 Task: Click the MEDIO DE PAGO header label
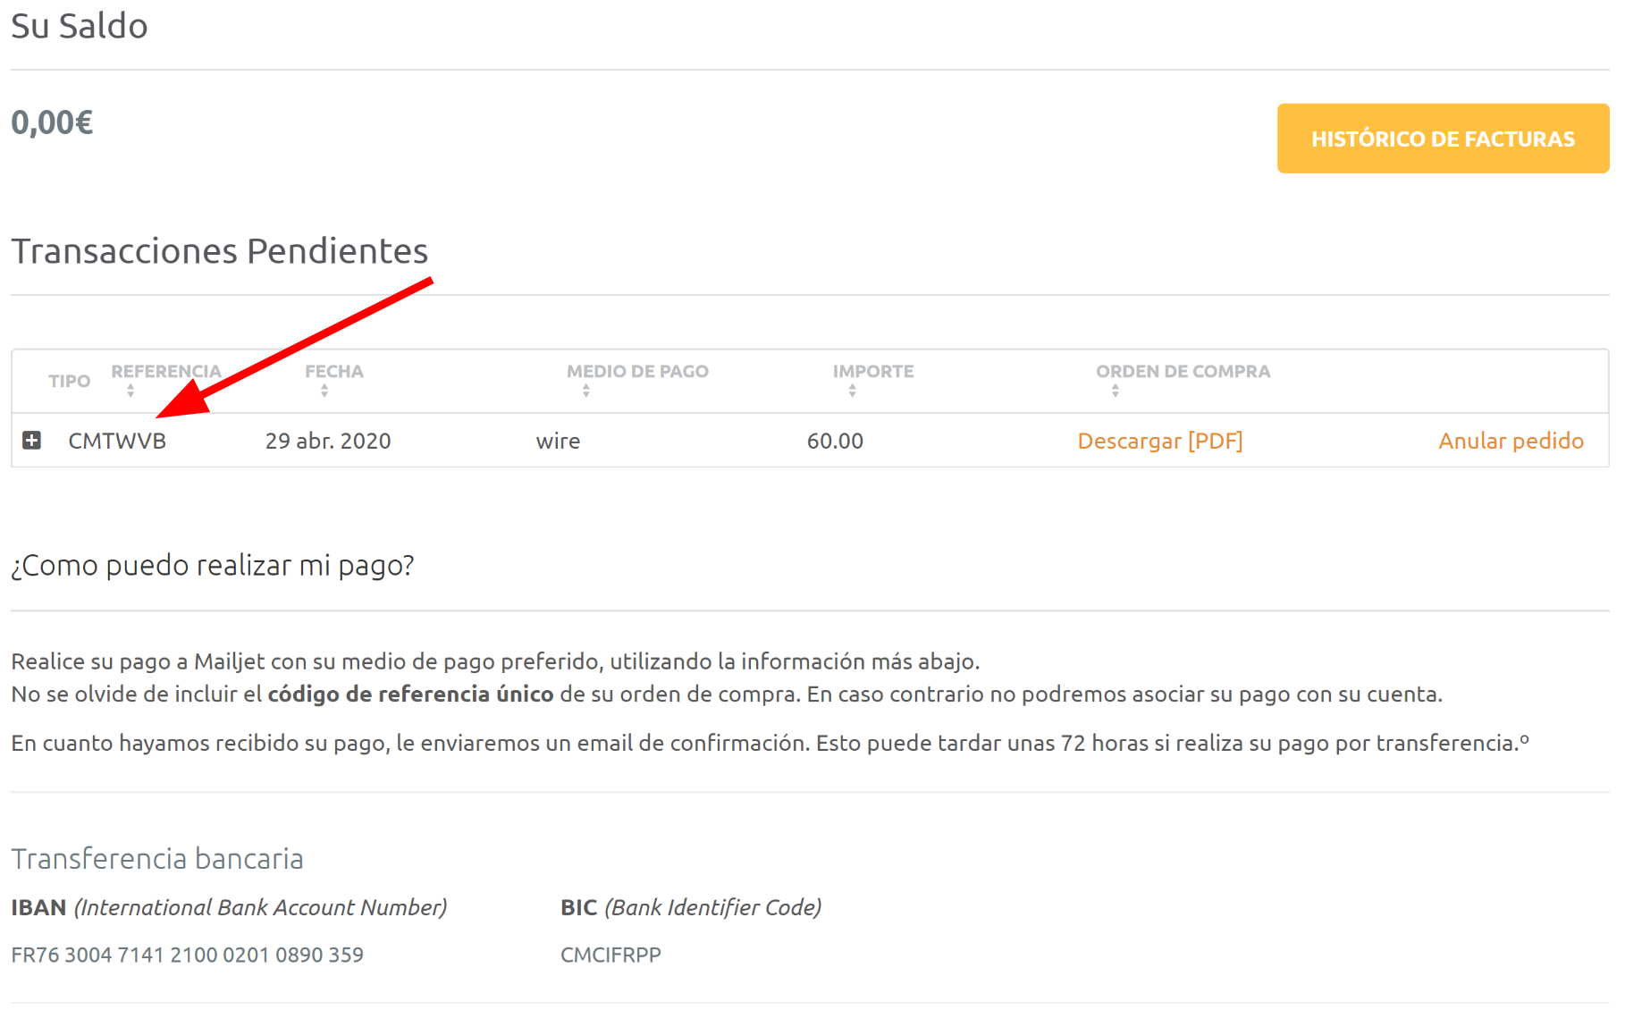pyautogui.click(x=637, y=371)
